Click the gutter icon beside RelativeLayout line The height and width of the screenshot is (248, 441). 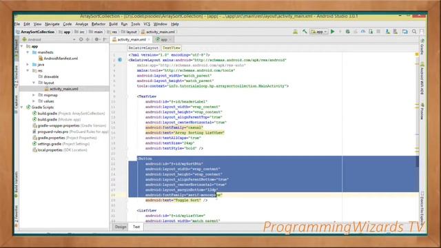(x=120, y=60)
